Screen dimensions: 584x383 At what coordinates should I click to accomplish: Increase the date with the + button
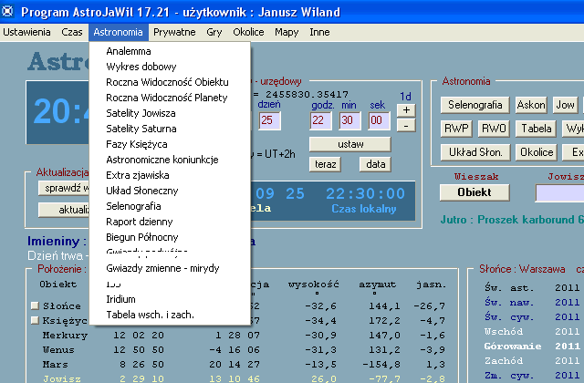(406, 110)
